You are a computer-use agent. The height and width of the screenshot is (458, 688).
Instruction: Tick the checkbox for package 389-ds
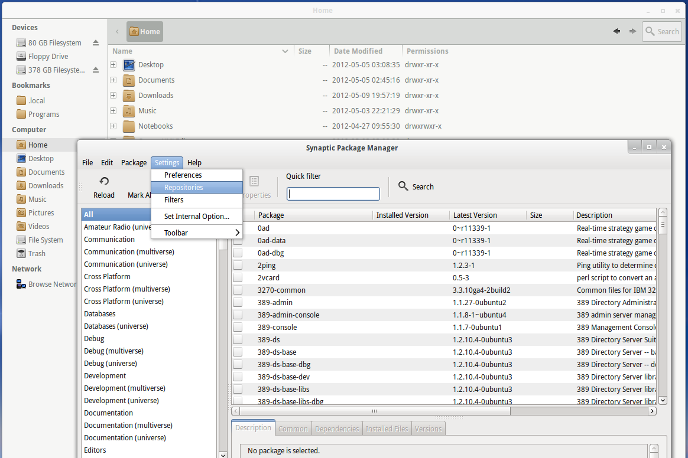click(238, 340)
